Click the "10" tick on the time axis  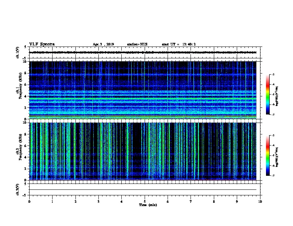pos(260,202)
